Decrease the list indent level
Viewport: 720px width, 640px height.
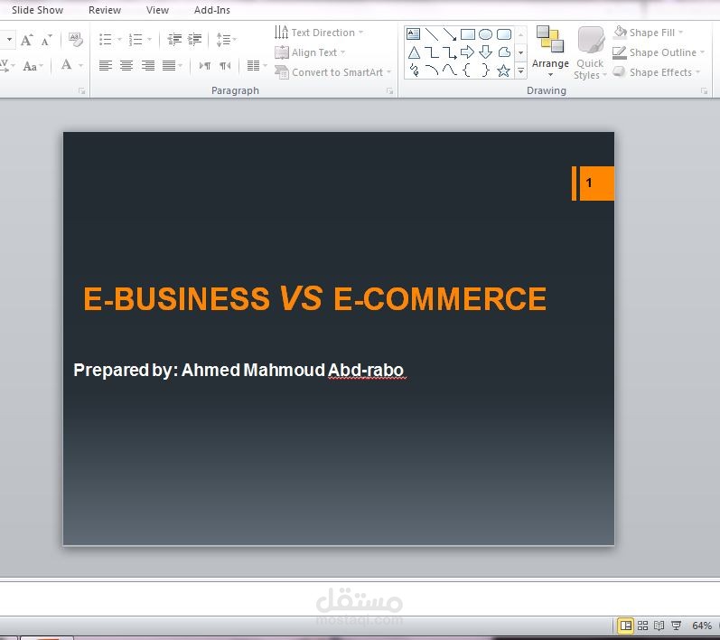tap(174, 40)
